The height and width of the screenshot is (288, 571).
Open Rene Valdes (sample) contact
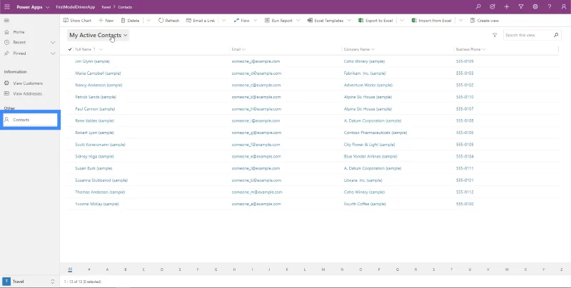(95, 120)
